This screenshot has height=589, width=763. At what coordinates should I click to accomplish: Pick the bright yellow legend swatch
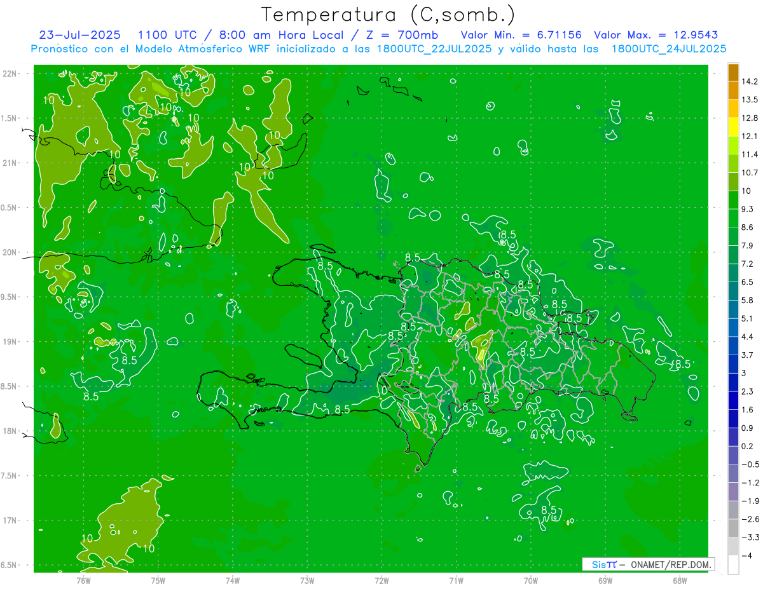pos(733,127)
